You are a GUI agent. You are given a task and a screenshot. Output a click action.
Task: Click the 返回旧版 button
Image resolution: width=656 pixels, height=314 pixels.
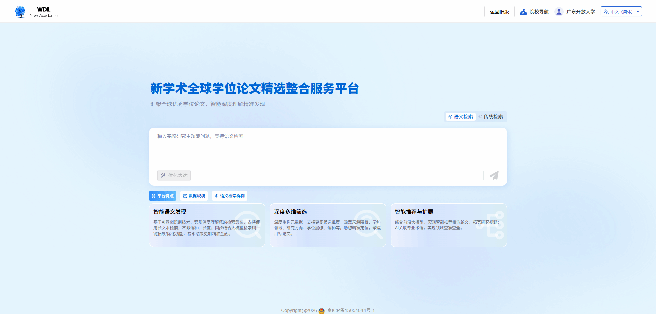coord(499,12)
